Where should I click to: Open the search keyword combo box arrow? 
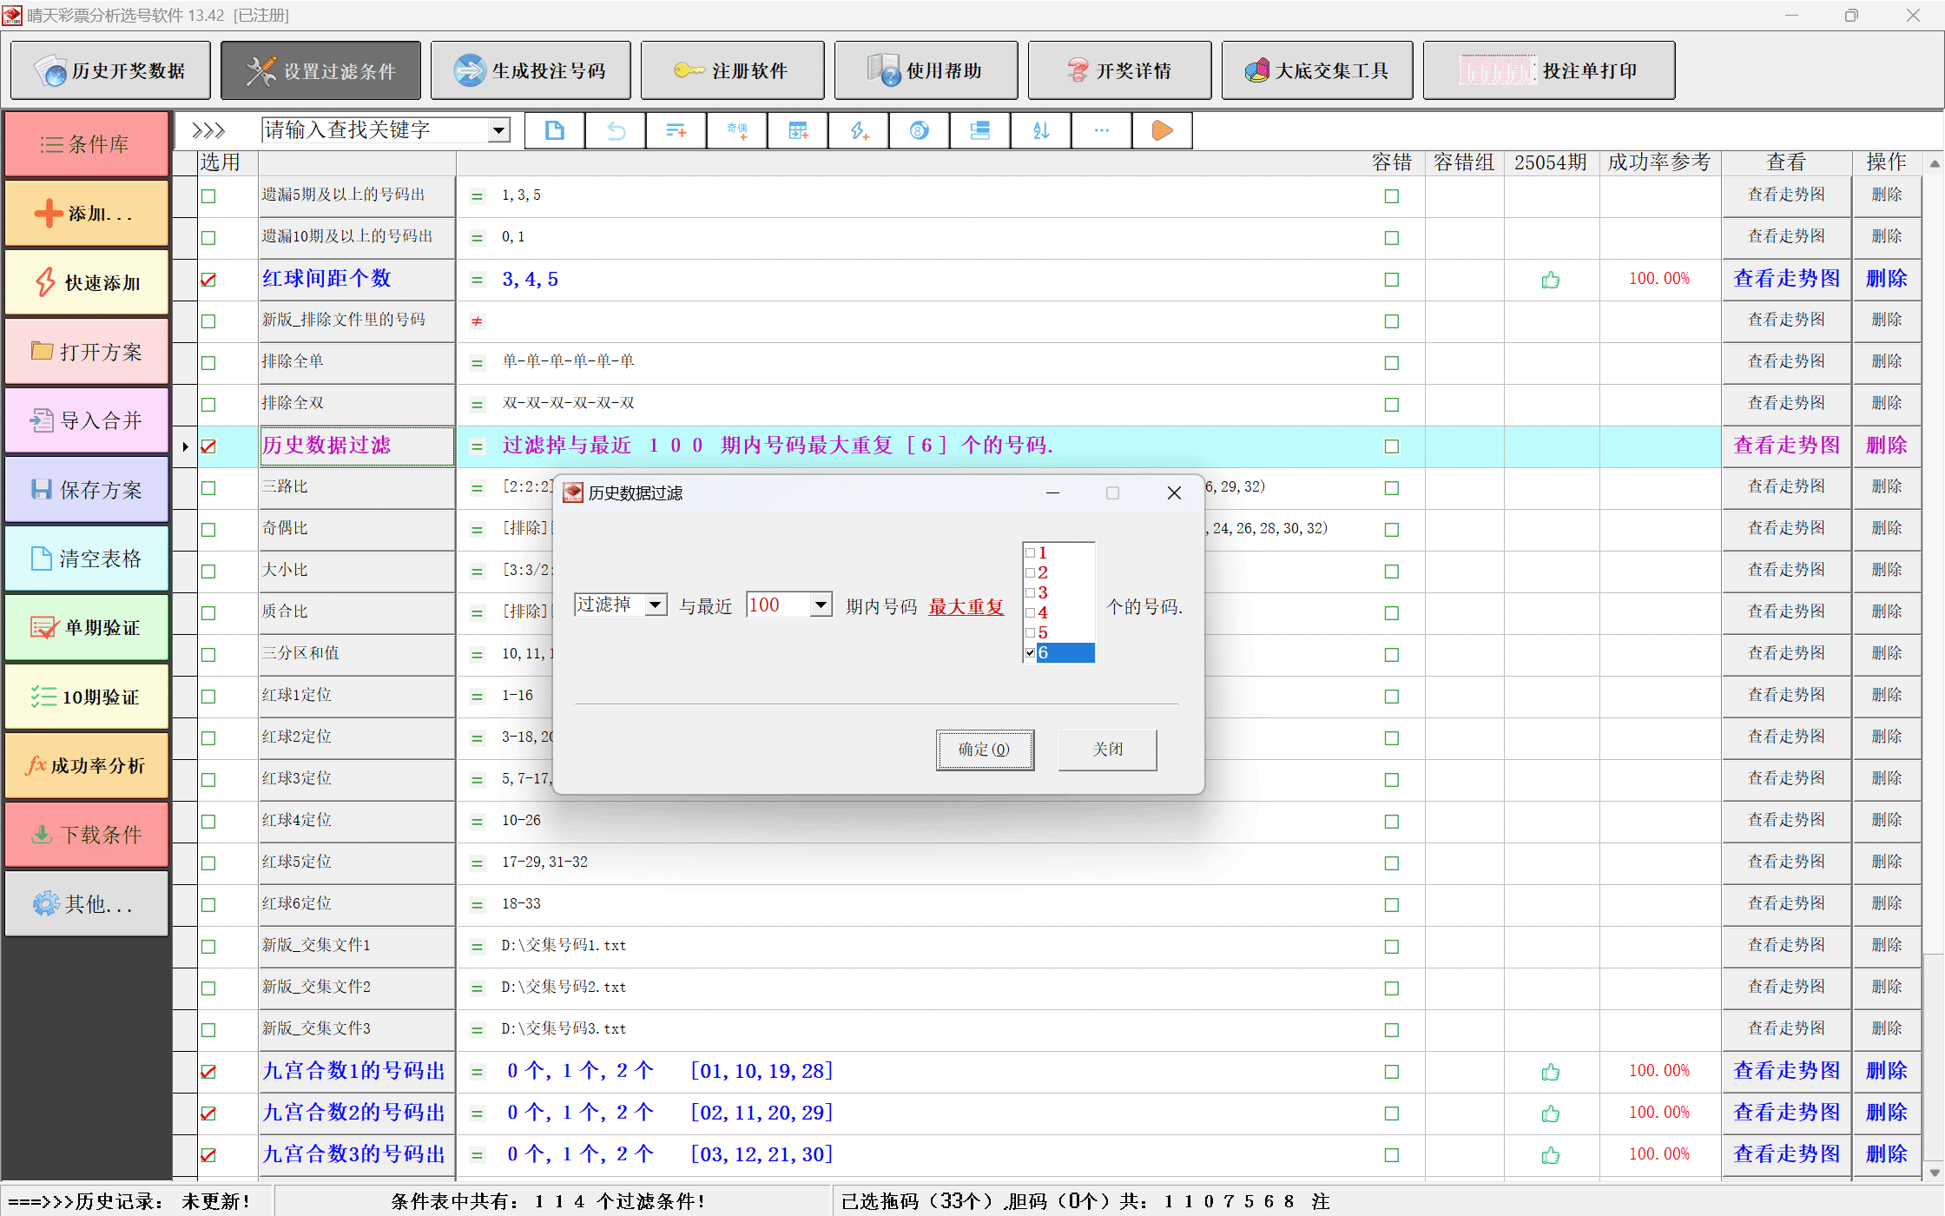498,131
